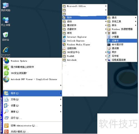Screen dimensions: 139x134
Task: Click the 远程协助 icon
Action: [x=64, y=48]
